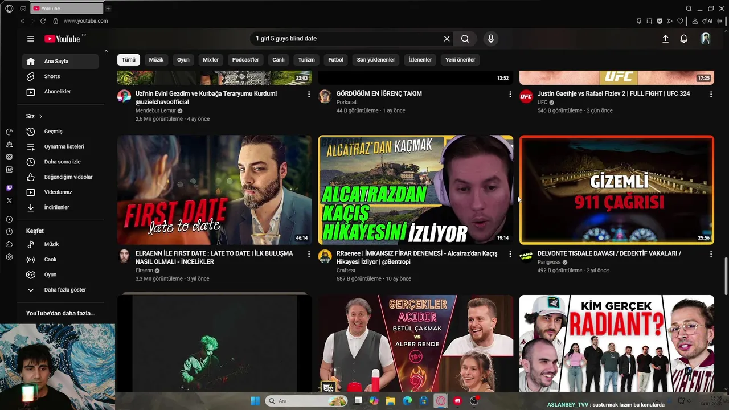729x410 pixels.
Task: Open X in the Opera sidebar
Action: tap(9, 200)
